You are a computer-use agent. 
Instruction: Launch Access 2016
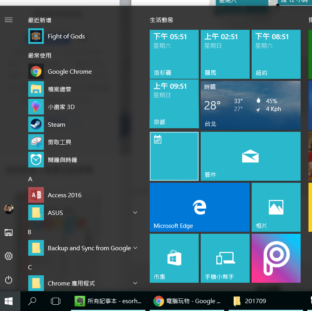tap(83, 195)
